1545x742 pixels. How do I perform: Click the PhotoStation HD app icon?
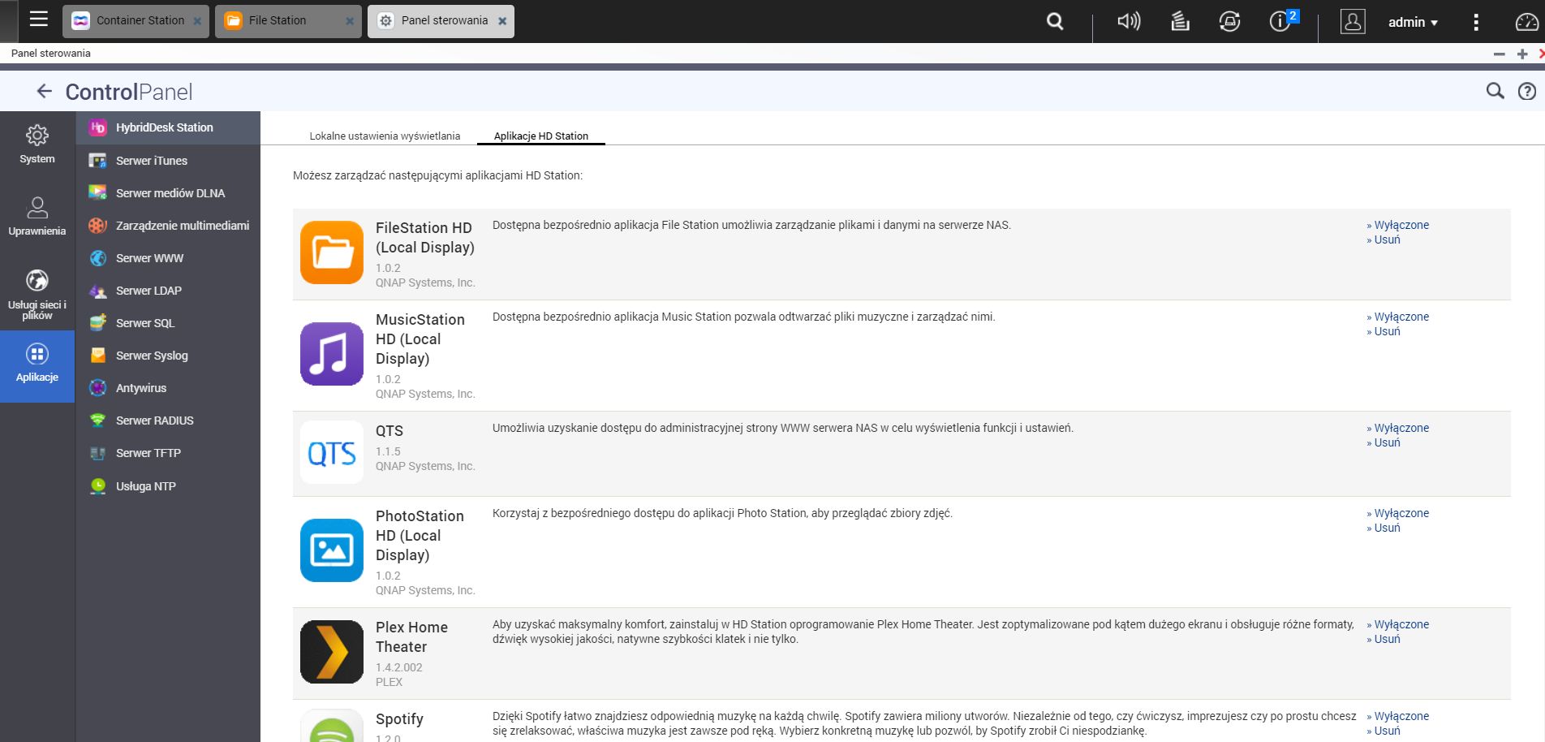click(x=332, y=550)
